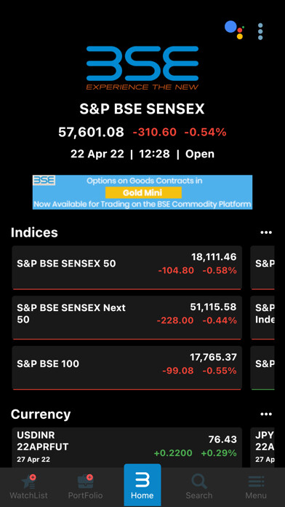Open the Search magnifier icon
Screen dimensions: 285x507
pos(199,482)
